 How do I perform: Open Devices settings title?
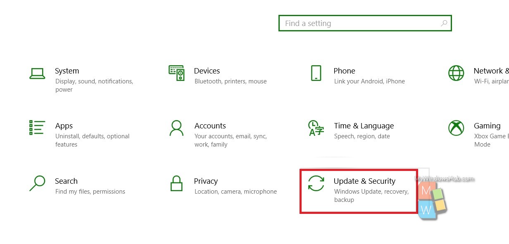click(x=207, y=71)
